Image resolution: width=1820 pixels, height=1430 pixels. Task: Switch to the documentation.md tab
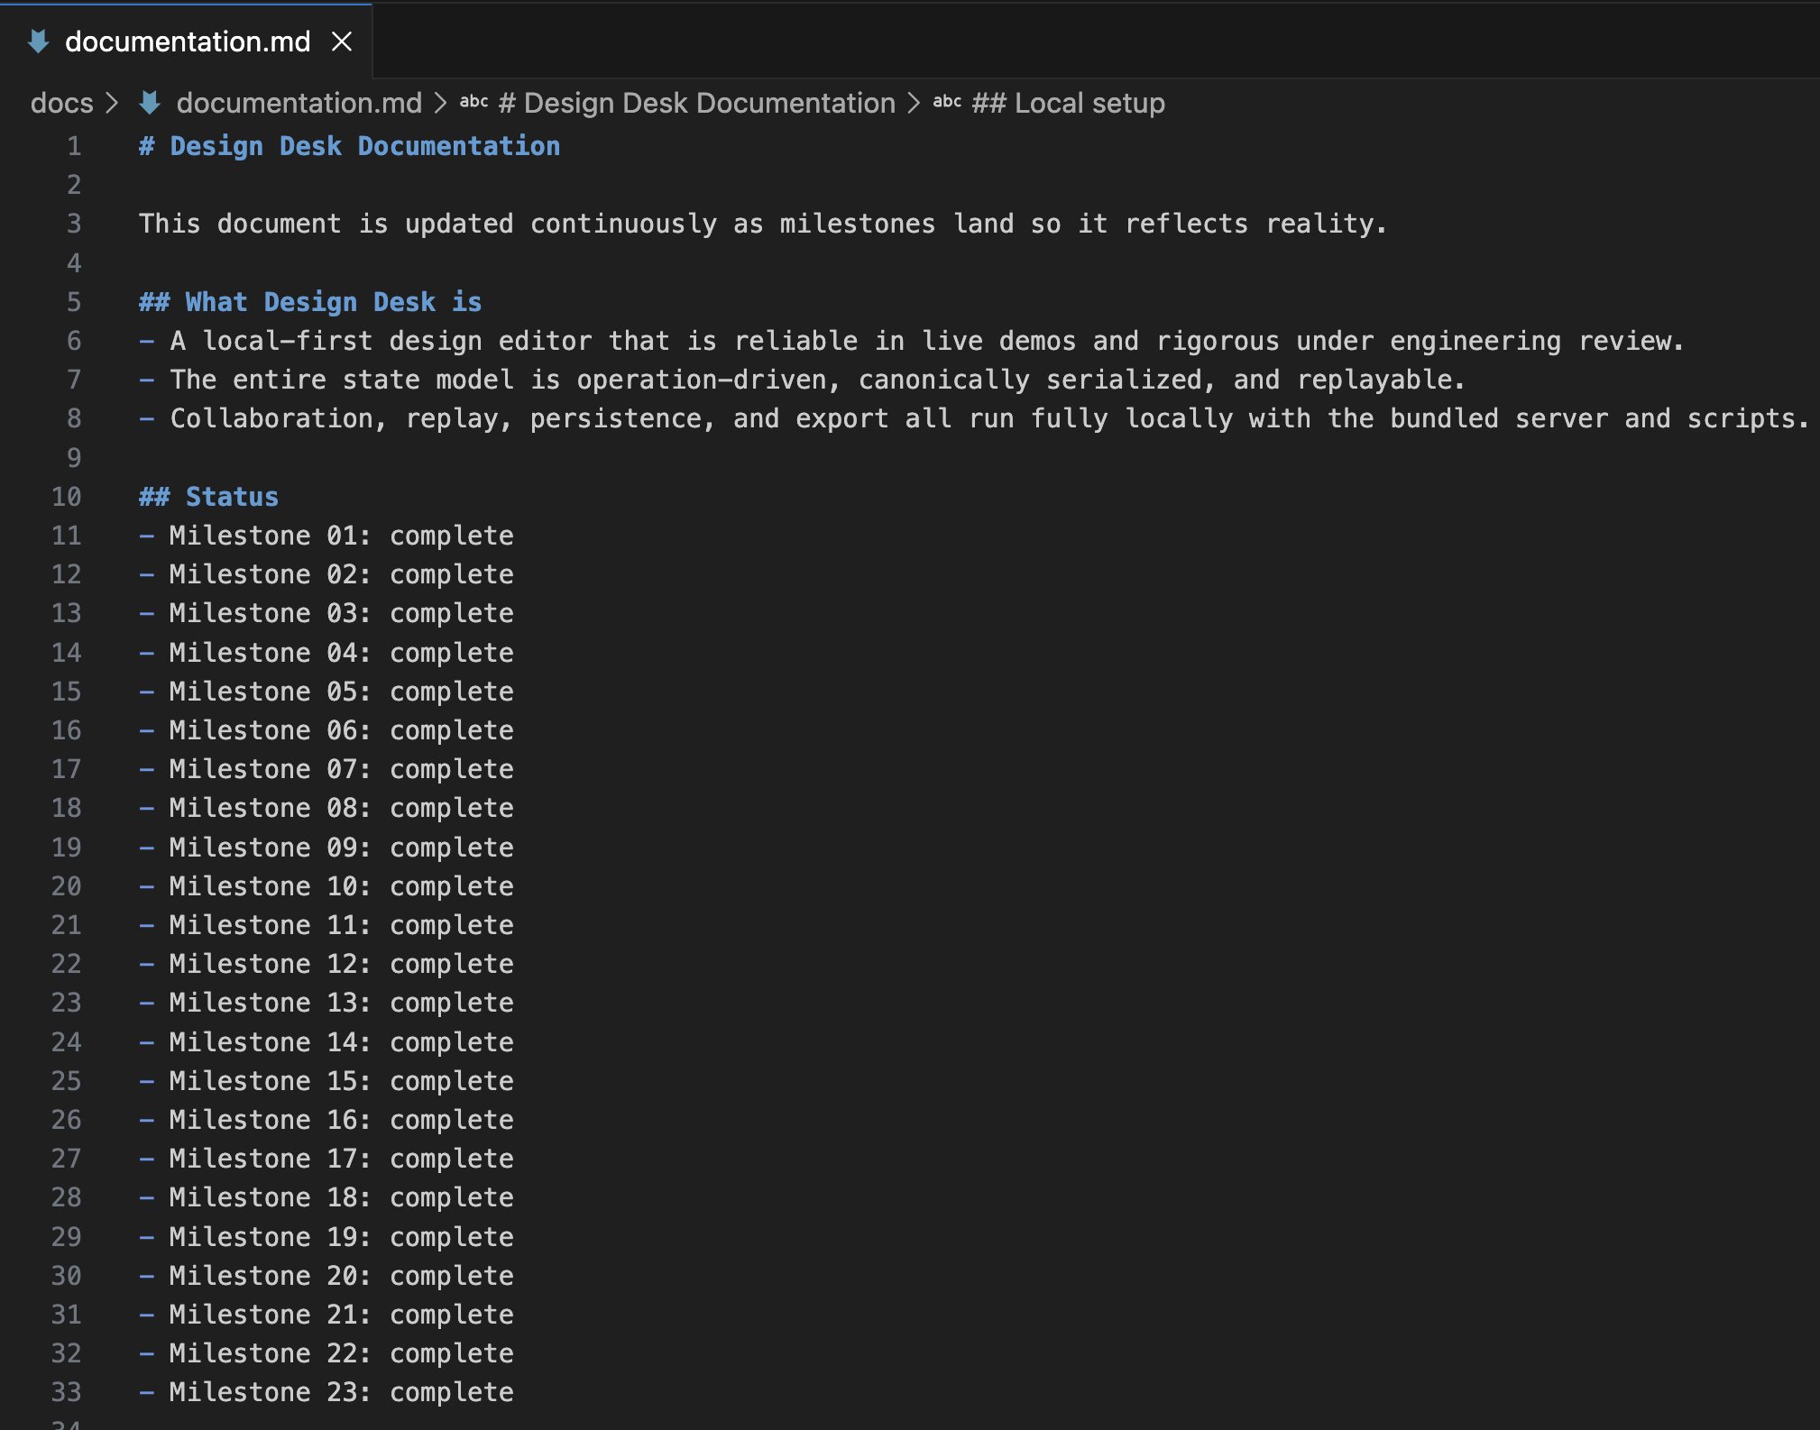click(x=187, y=41)
